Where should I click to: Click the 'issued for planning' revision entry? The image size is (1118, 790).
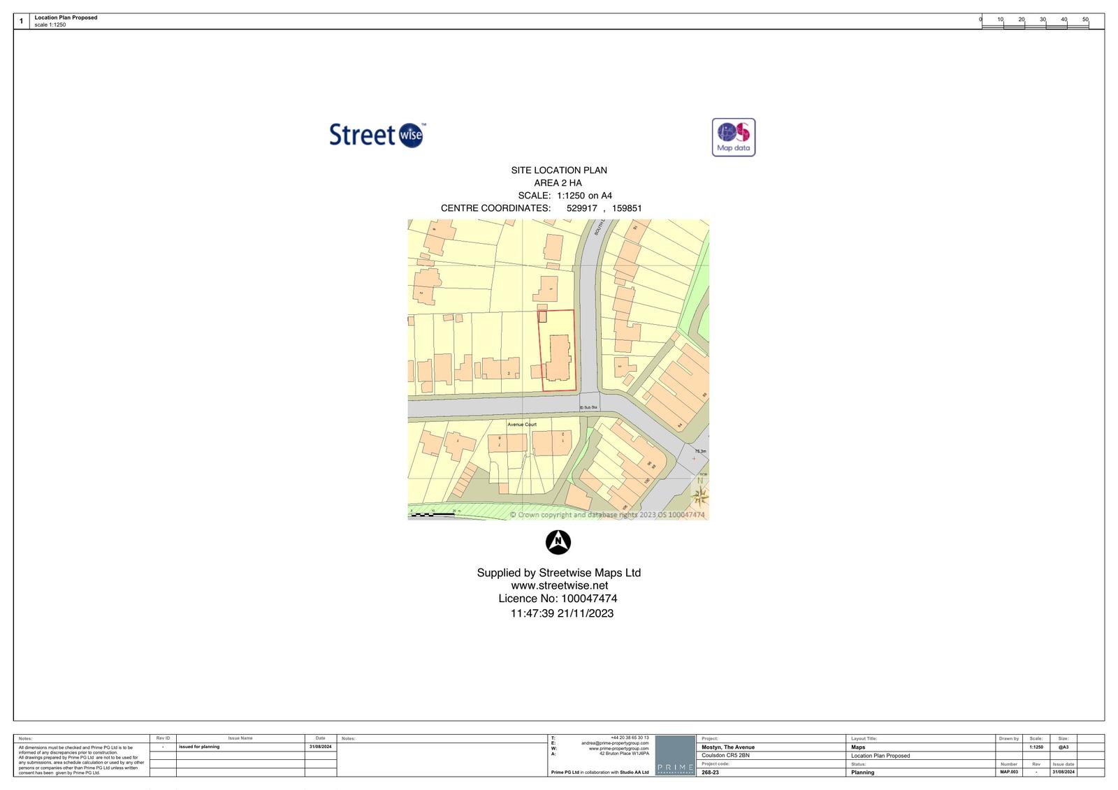[199, 747]
